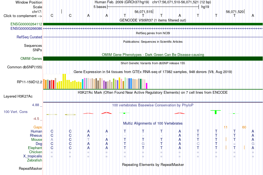The width and height of the screenshot is (263, 175).
Task: Click the ENSG00000266086 track label
Action: (26, 29)
